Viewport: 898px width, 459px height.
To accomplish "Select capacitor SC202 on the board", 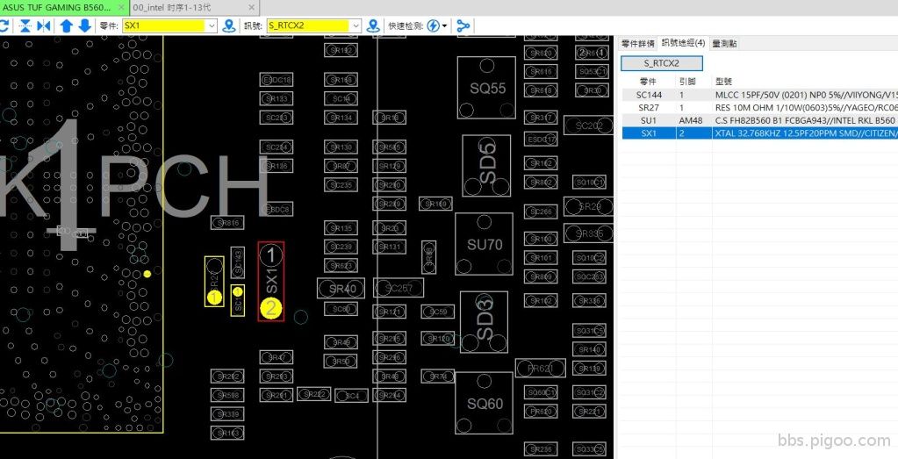I will coord(589,126).
